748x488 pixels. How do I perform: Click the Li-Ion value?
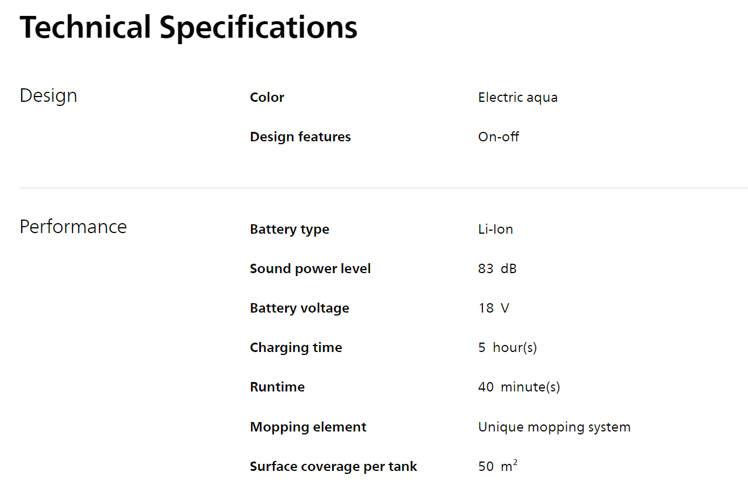[495, 229]
